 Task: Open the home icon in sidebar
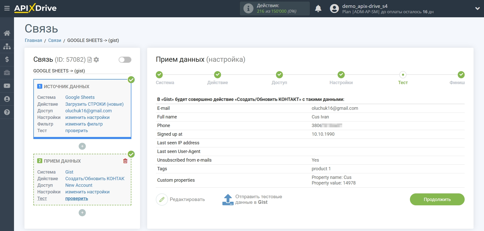point(7,33)
